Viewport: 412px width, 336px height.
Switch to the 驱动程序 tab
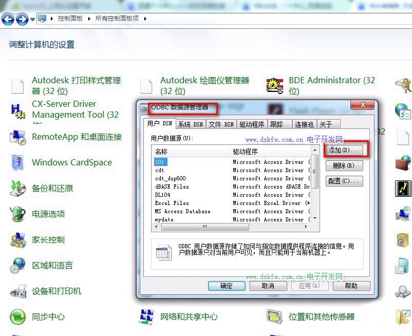(252, 124)
